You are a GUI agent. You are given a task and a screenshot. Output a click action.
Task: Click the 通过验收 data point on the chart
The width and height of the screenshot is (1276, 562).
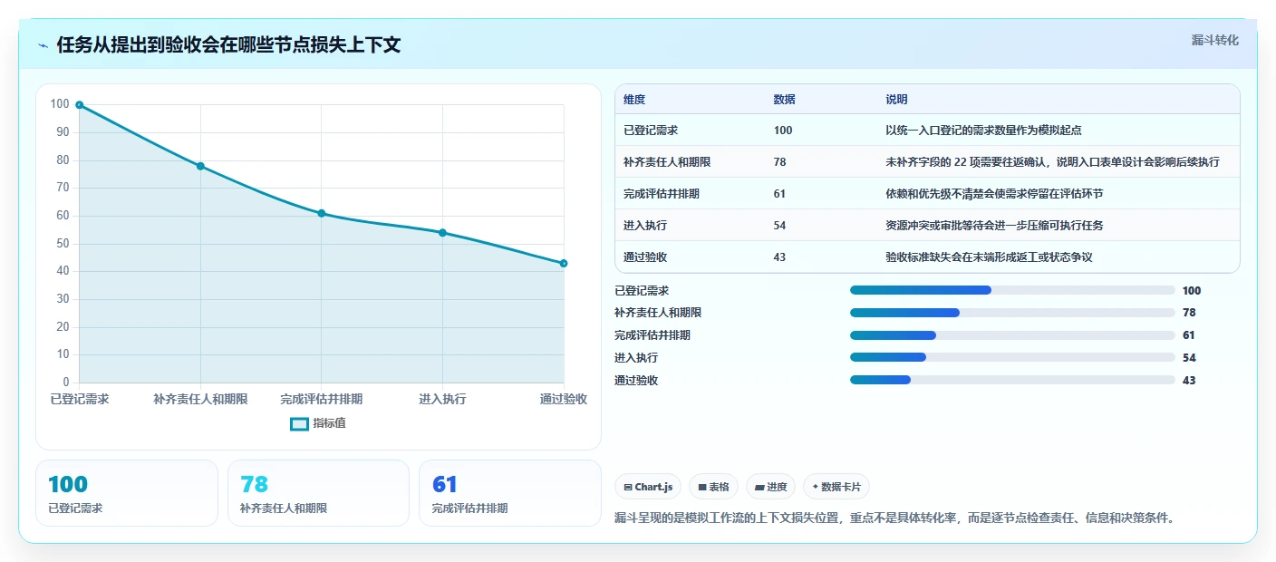(564, 263)
